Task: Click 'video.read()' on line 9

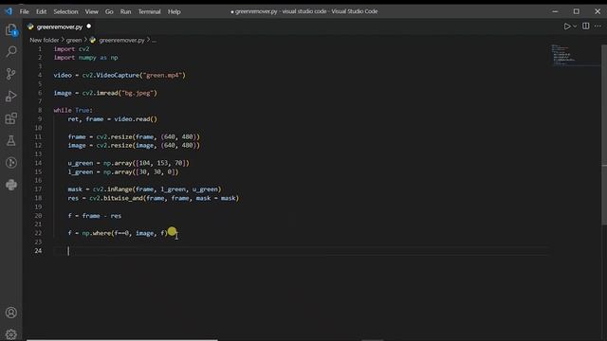Action: 136,119
